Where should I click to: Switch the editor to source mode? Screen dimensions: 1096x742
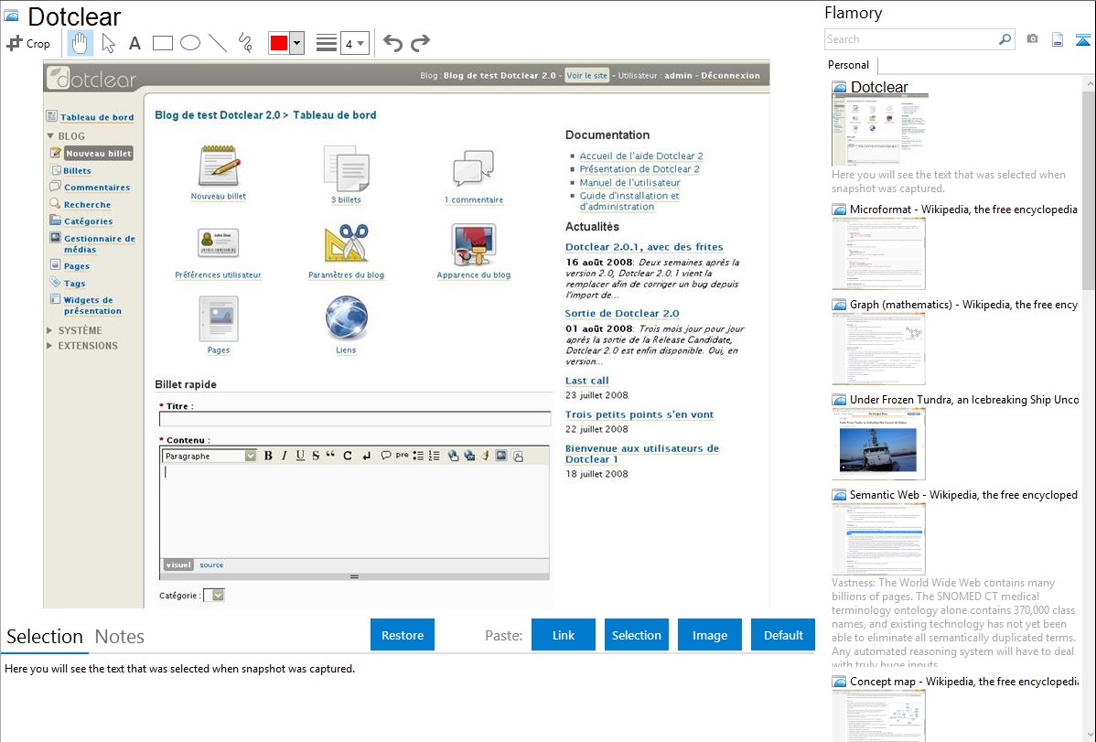point(211,565)
